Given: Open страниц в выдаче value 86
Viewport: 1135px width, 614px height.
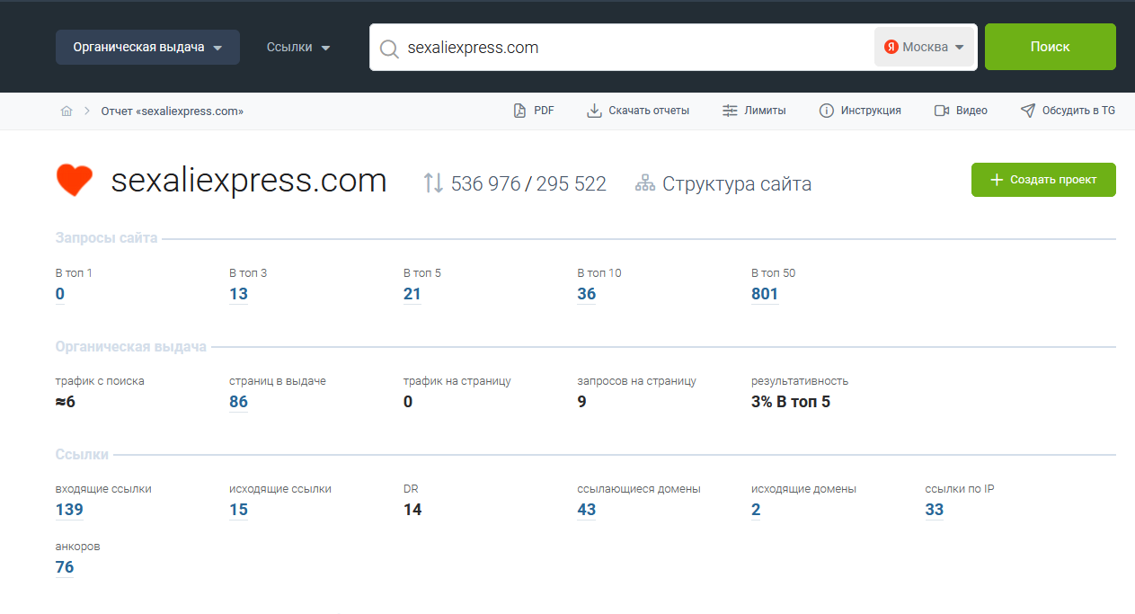Looking at the screenshot, I should 238,402.
